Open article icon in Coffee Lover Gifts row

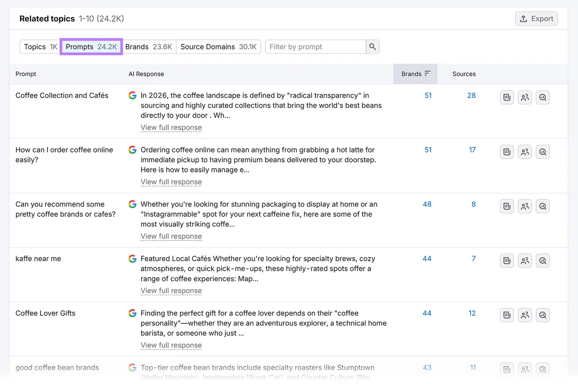click(x=507, y=315)
